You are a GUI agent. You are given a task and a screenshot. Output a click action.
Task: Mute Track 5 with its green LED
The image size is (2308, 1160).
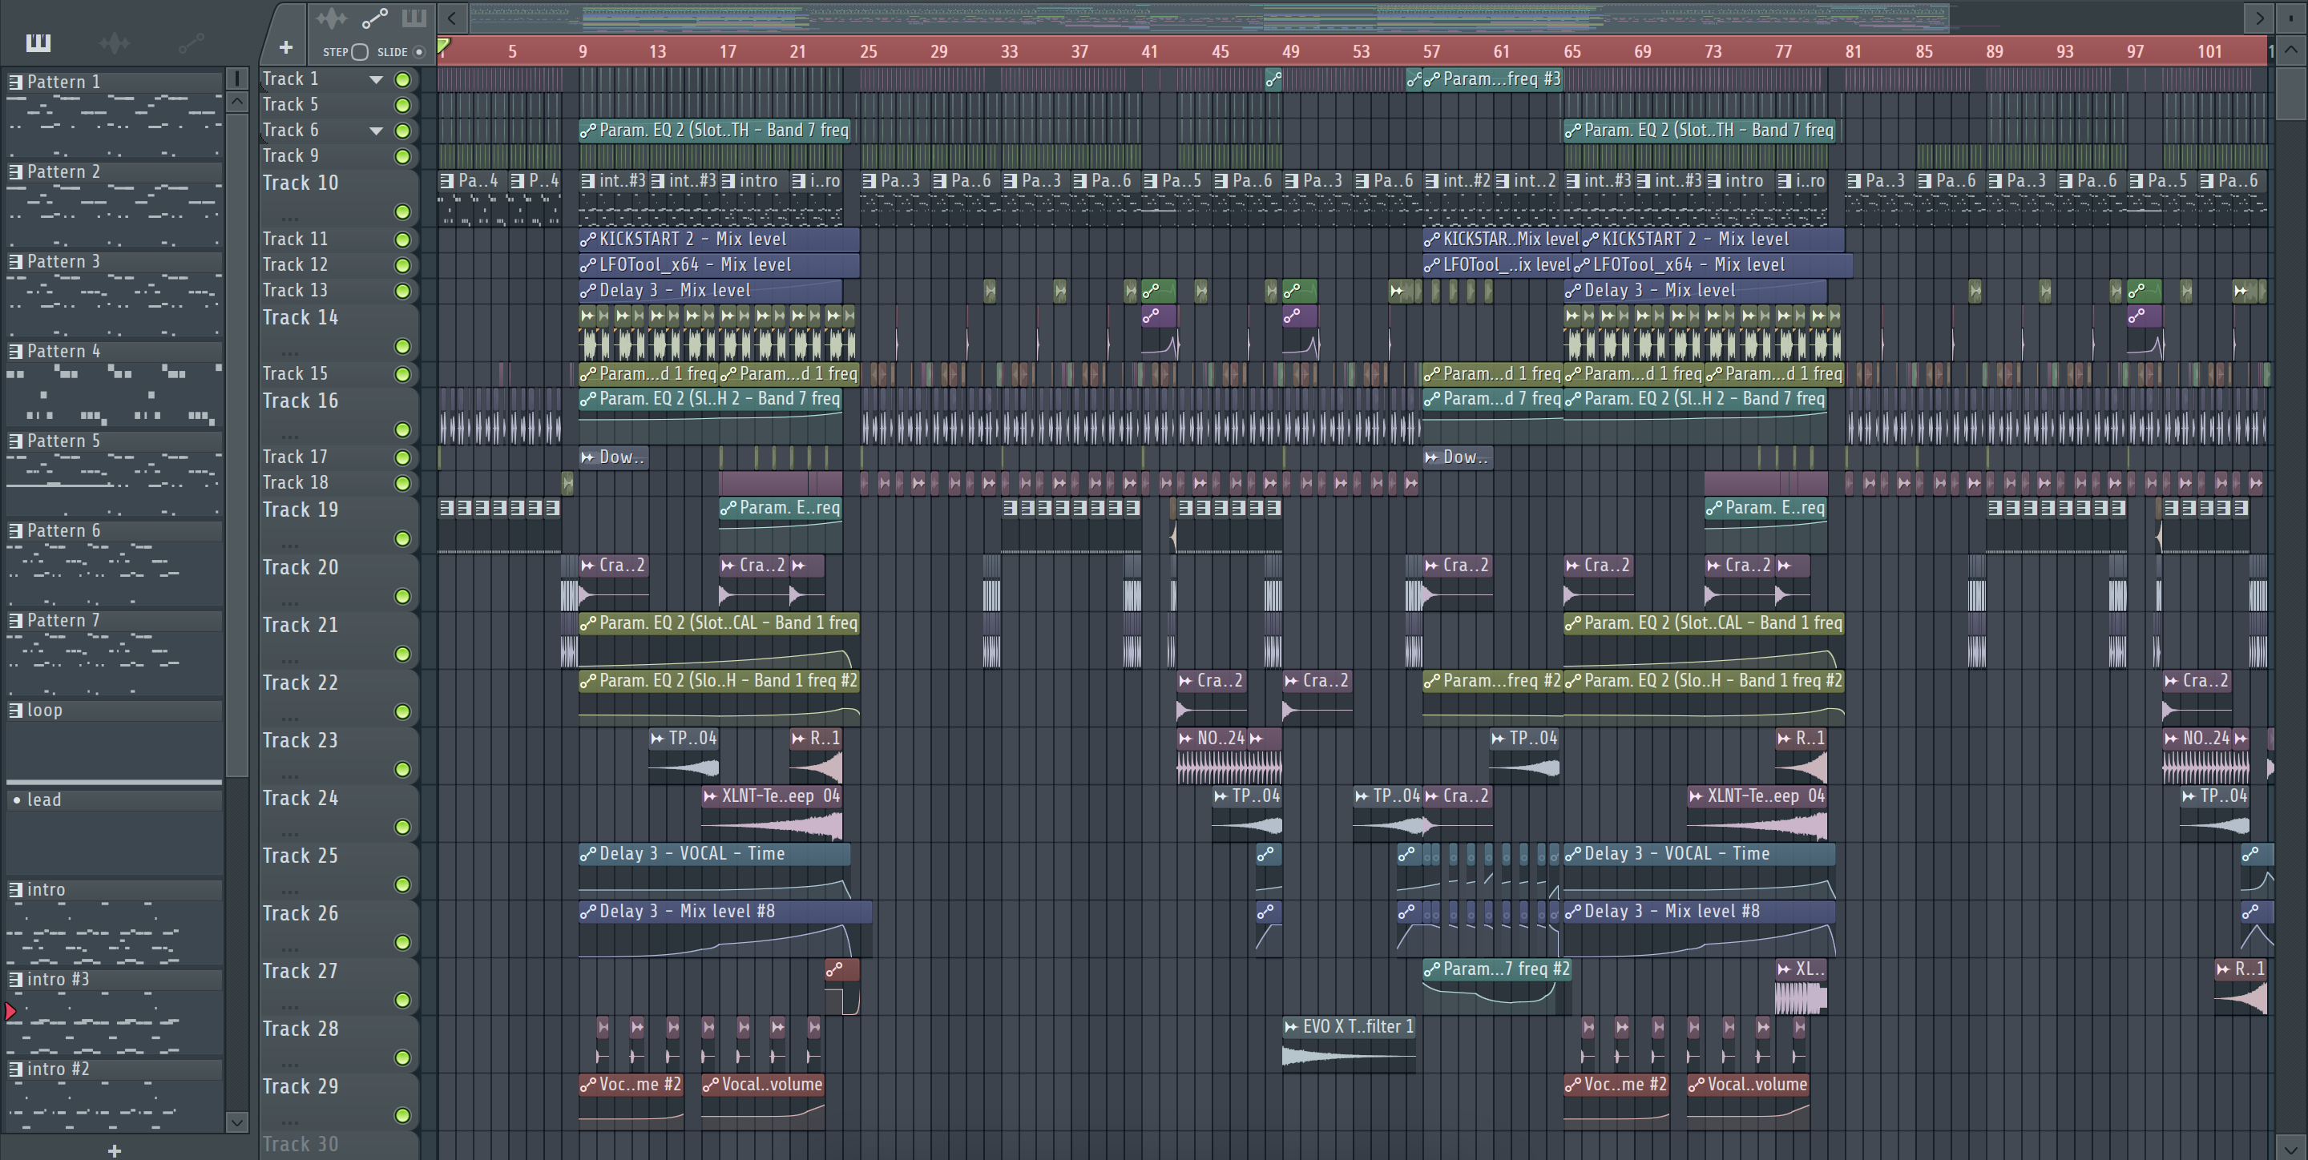(403, 105)
